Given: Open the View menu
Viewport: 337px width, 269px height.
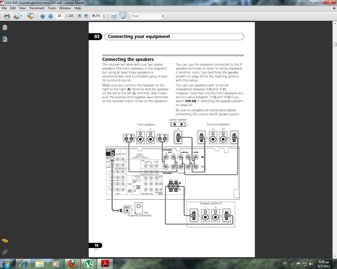Looking at the screenshot, I should coord(22,8).
